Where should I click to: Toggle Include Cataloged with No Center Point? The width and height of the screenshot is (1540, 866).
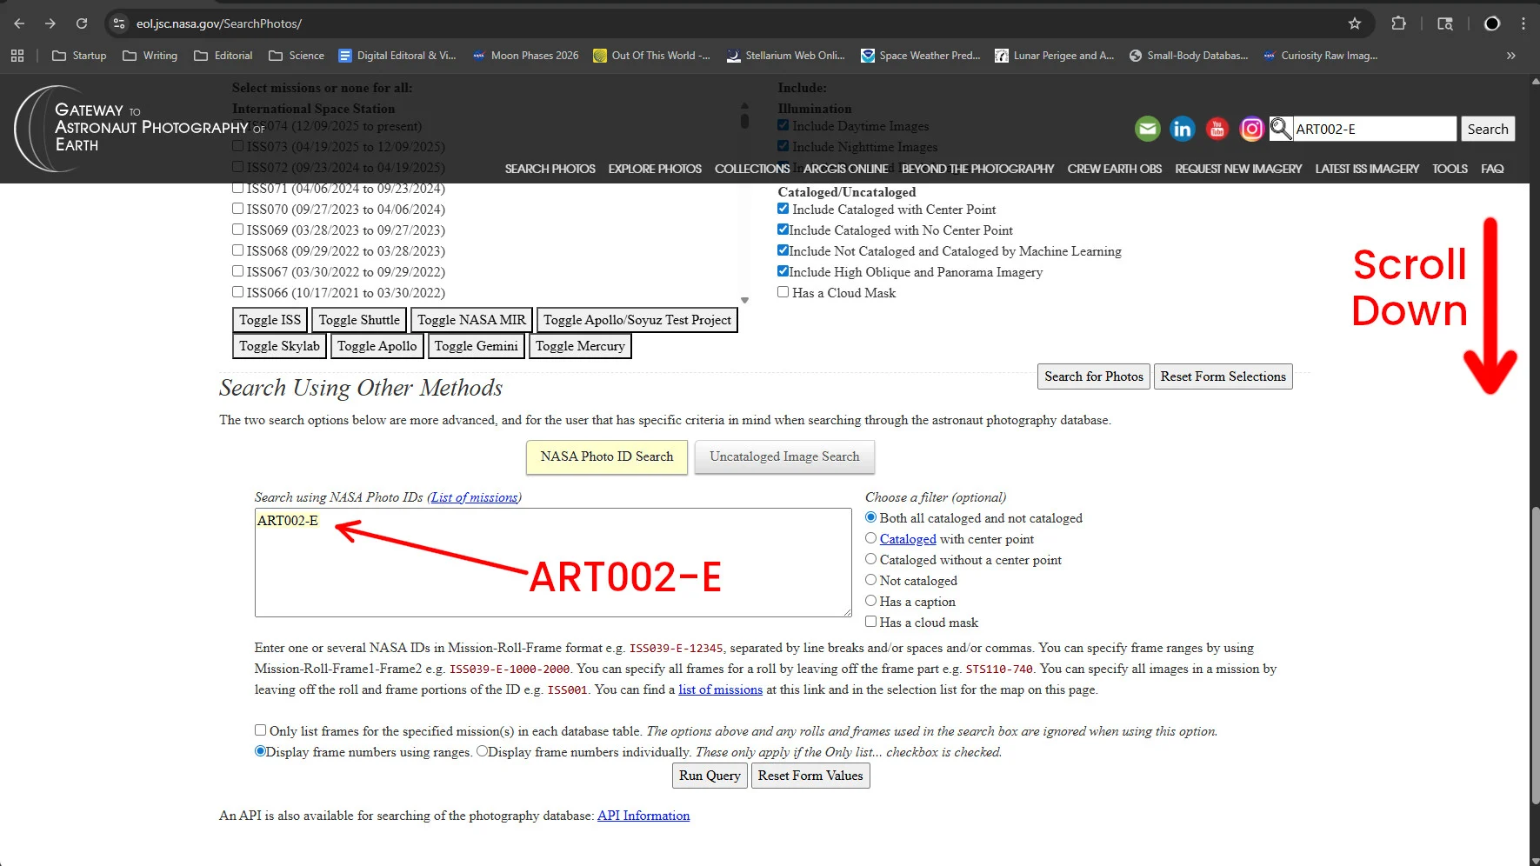click(x=783, y=230)
